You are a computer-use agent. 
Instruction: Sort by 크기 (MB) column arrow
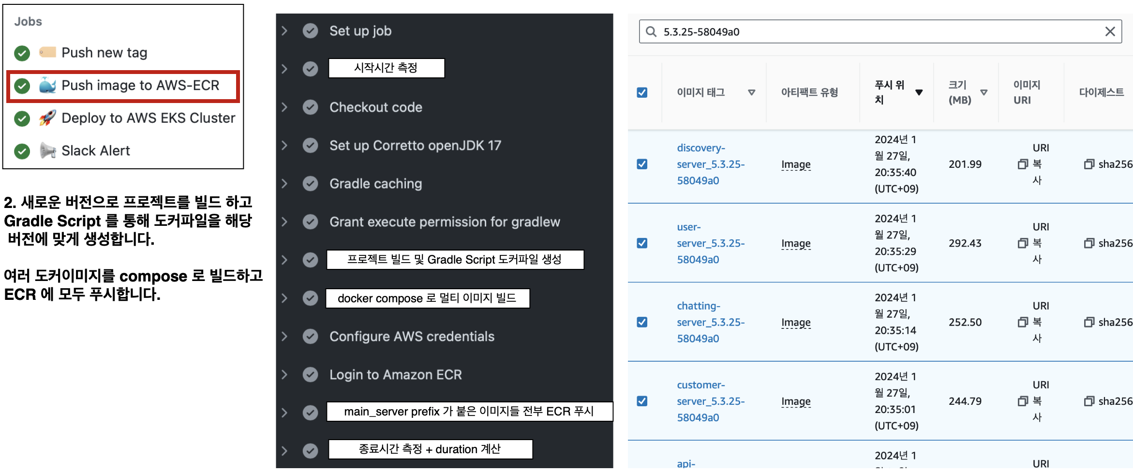tap(984, 92)
